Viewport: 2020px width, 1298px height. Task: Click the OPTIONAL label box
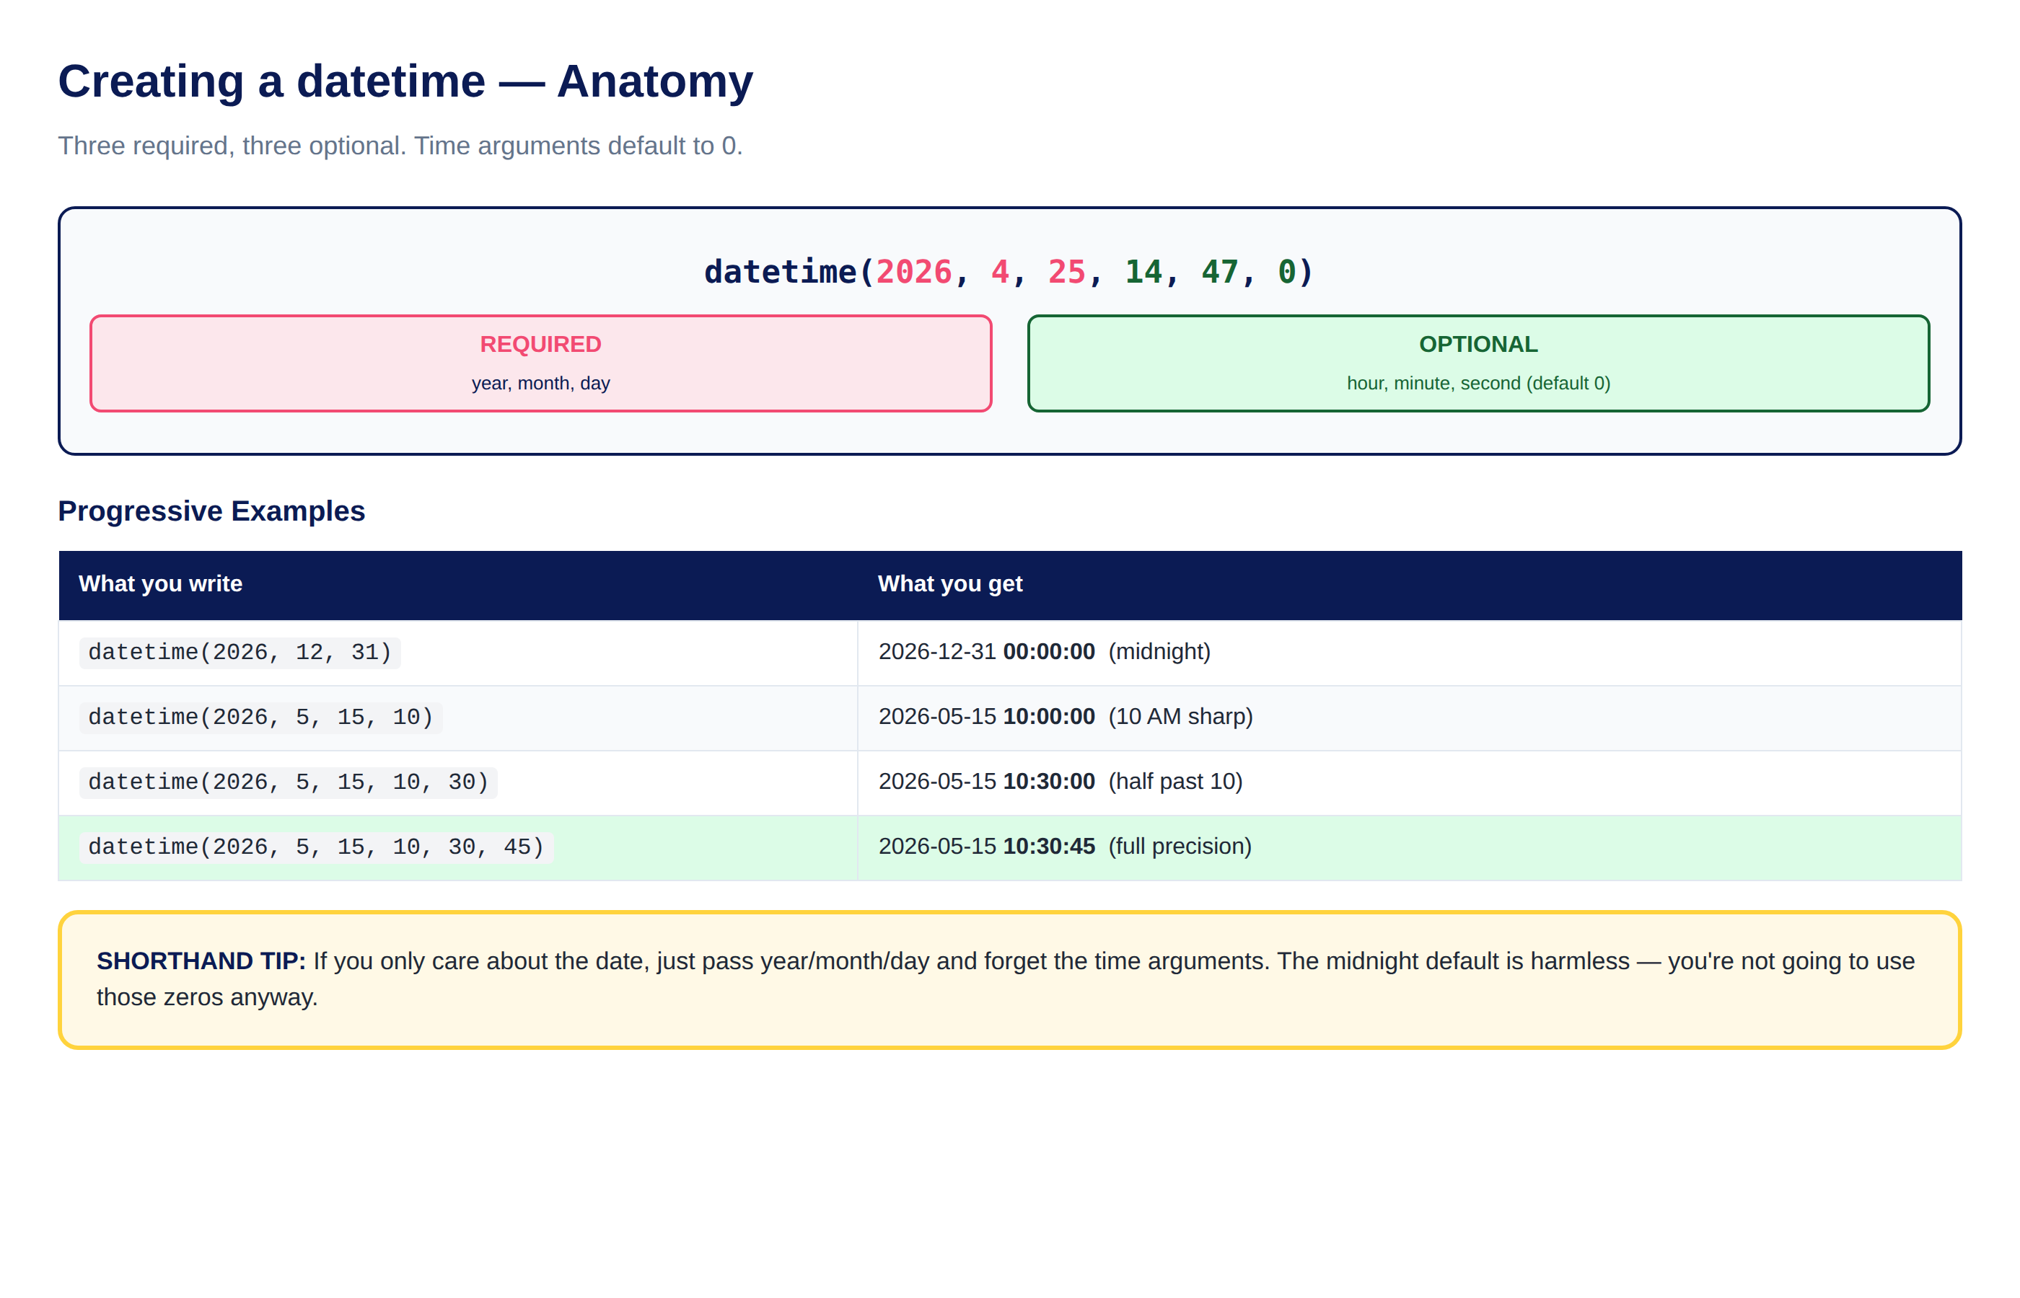[x=1478, y=363]
